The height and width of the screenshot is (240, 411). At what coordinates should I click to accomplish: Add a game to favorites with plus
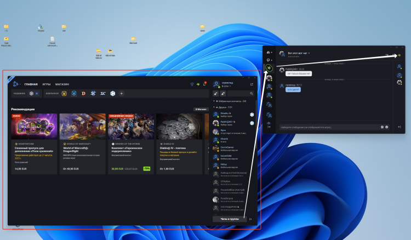(121, 93)
